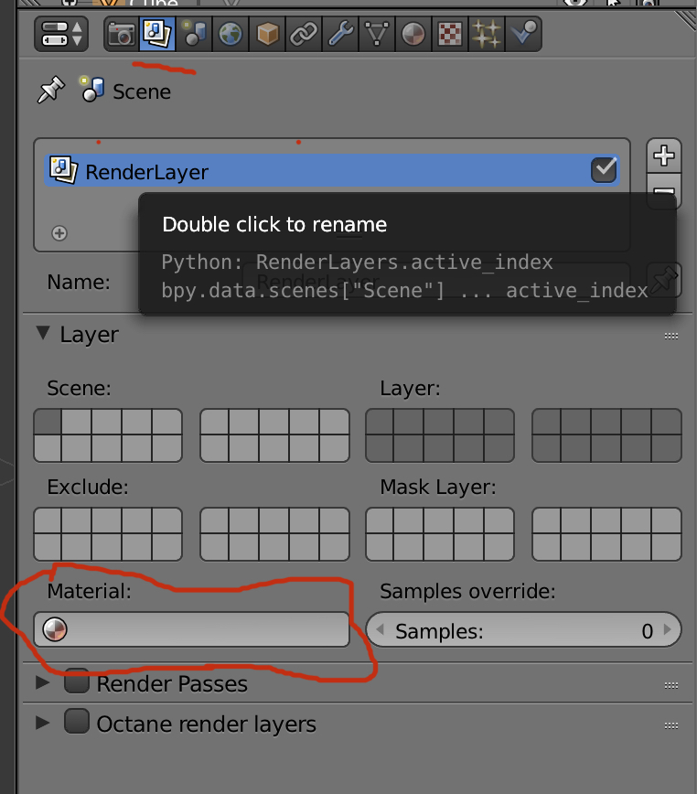Screen dimensions: 697x794
Task: Enable the Render Passes checkbox
Action: point(77,682)
